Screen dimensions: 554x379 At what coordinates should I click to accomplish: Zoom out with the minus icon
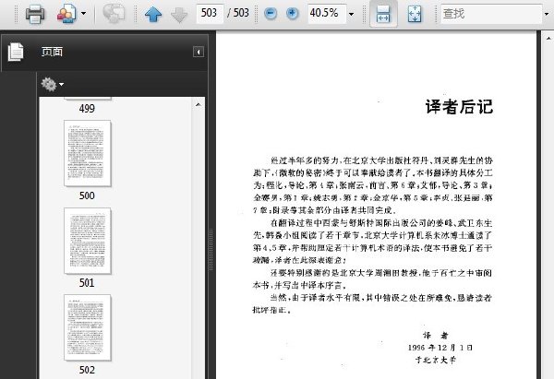271,14
